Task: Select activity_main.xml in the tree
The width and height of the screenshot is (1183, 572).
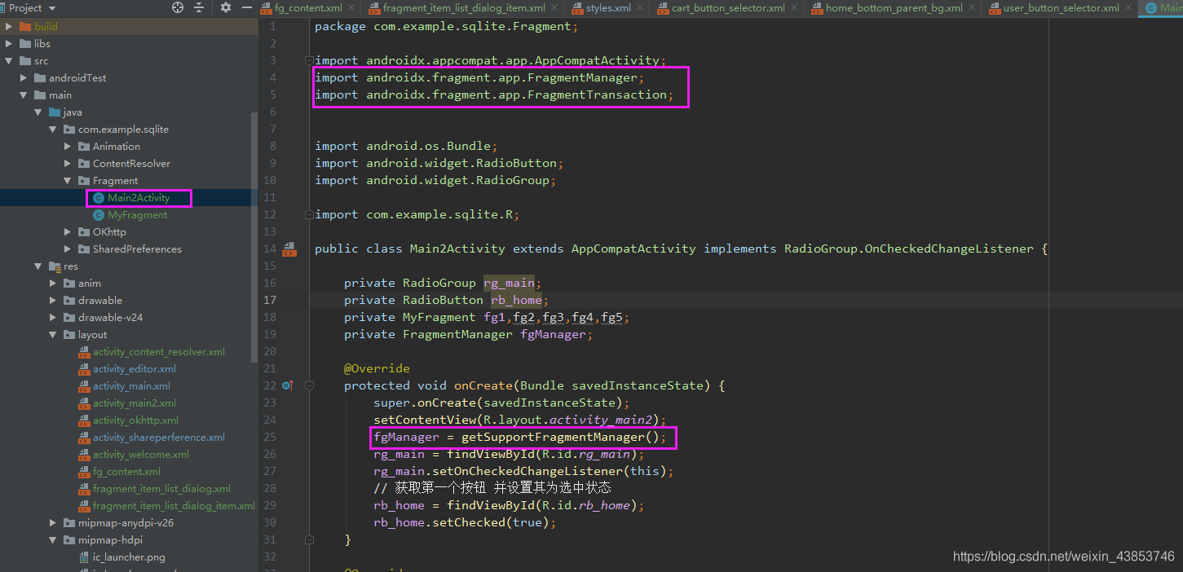Action: [131, 386]
